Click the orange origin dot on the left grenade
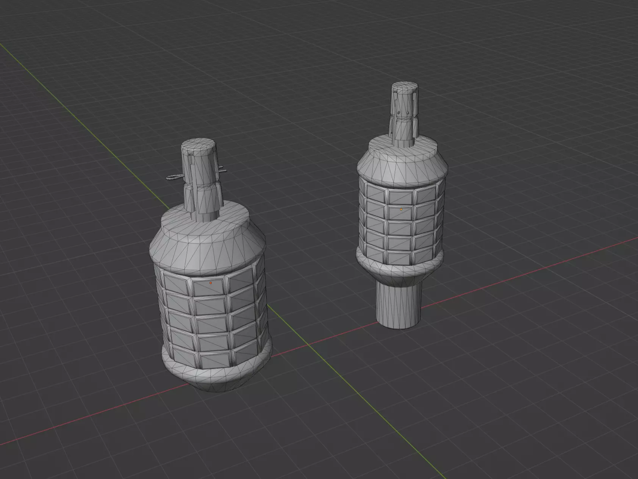Screen dimensions: 638x479 (211, 283)
